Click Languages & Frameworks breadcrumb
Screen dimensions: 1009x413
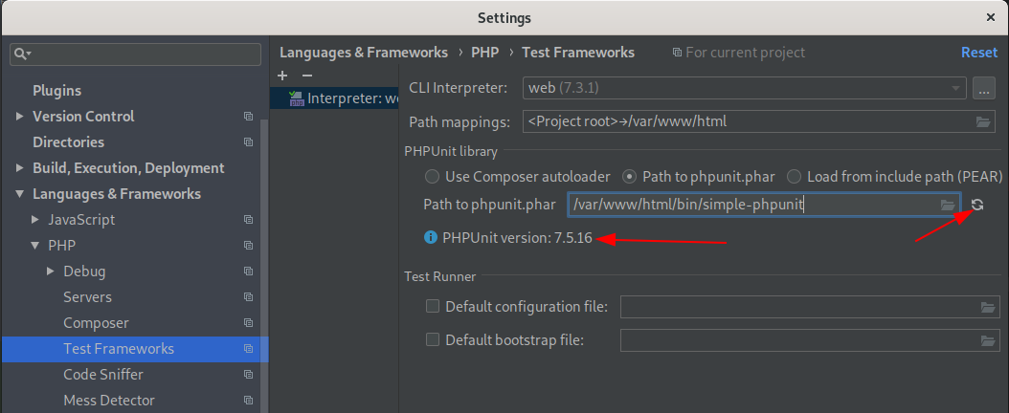[x=364, y=53]
